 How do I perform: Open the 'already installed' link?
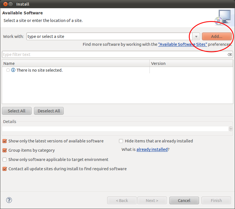[152, 149]
